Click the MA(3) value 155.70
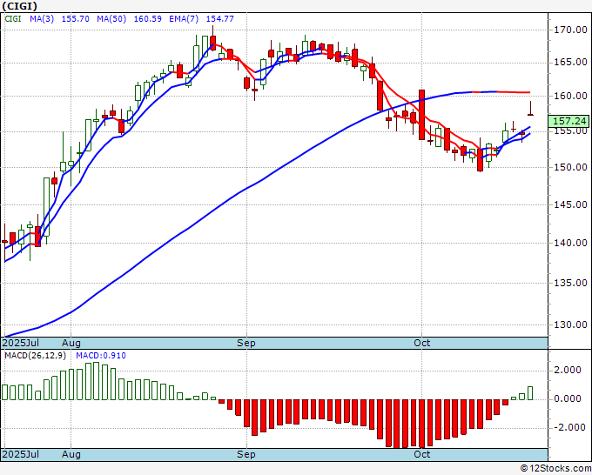The height and width of the screenshot is (475, 592). [76, 18]
